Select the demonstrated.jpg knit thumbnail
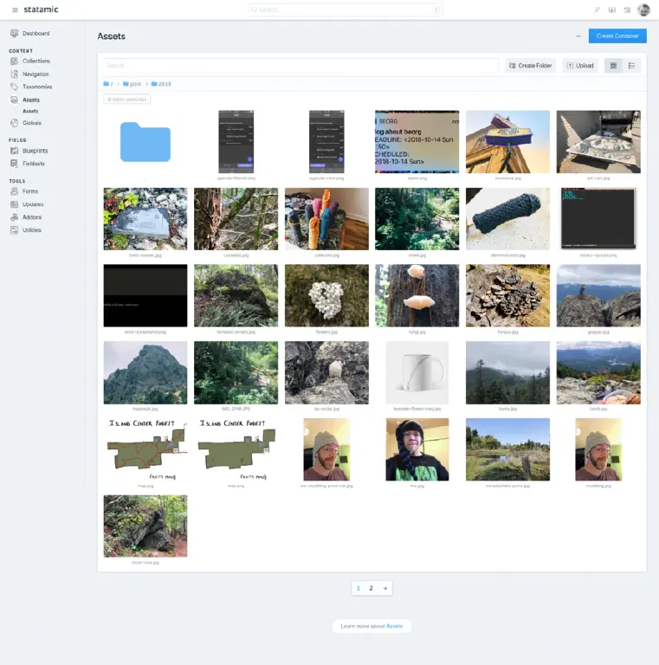This screenshot has height=665, width=659. [507, 219]
